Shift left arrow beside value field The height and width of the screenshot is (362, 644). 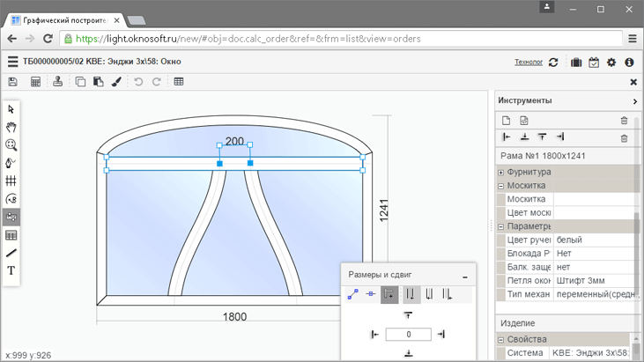[374, 335]
